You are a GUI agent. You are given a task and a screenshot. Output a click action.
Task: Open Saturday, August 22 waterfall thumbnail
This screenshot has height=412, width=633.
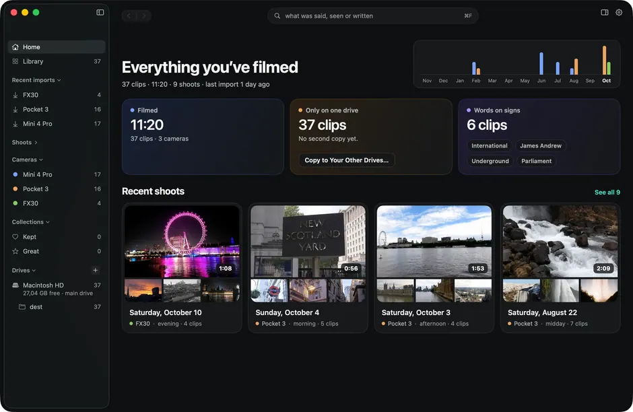pos(560,241)
